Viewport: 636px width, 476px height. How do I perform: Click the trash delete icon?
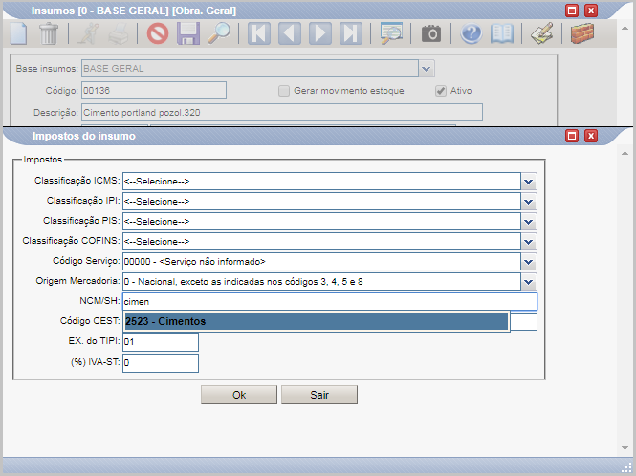[49, 33]
